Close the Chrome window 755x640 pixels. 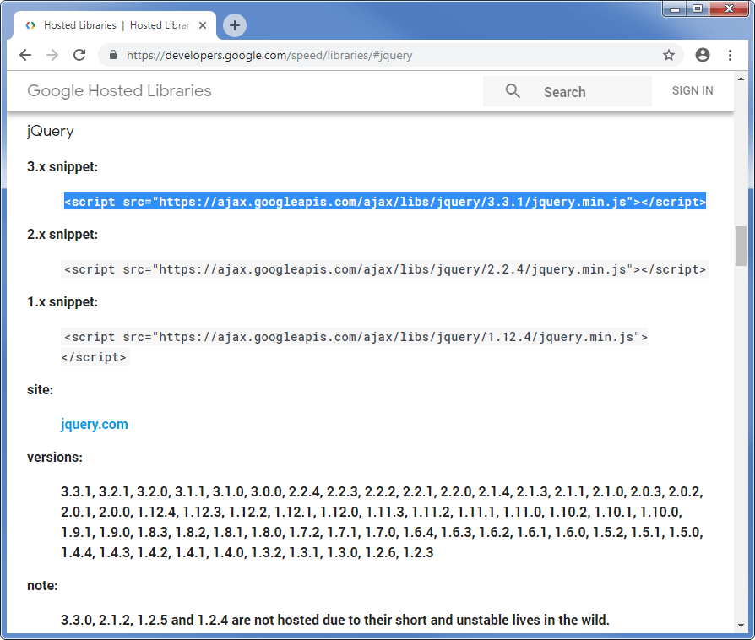tap(729, 8)
